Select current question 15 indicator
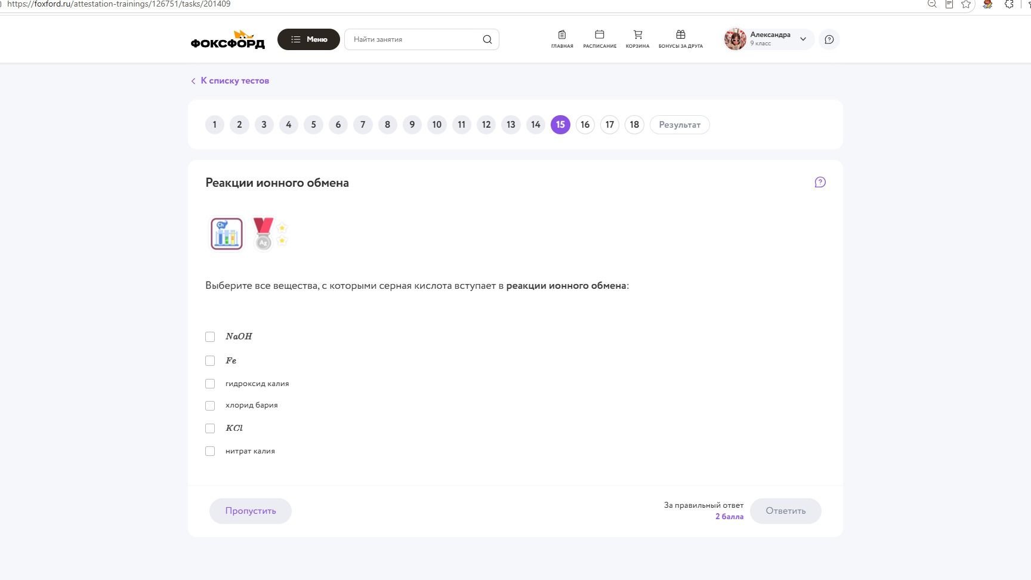Image resolution: width=1031 pixels, height=580 pixels. (560, 125)
